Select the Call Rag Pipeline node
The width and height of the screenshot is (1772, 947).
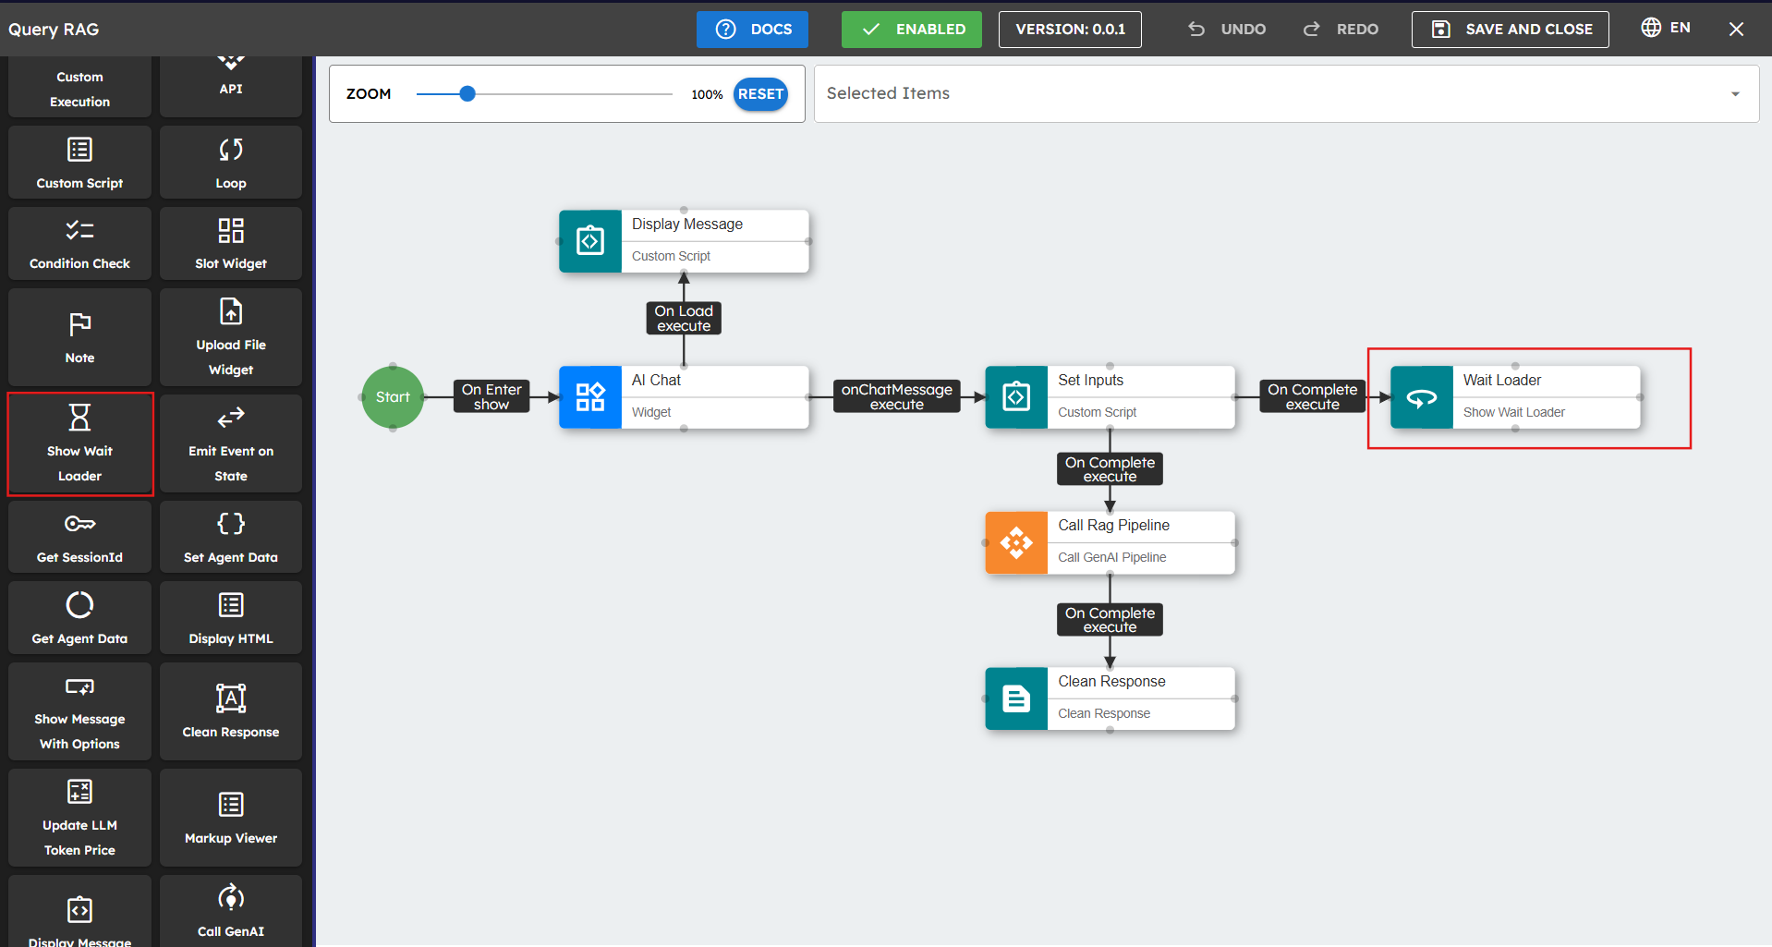(x=1110, y=542)
